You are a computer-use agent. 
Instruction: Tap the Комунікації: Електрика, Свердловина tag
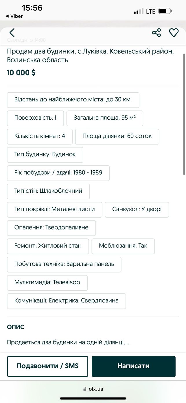coord(66,301)
